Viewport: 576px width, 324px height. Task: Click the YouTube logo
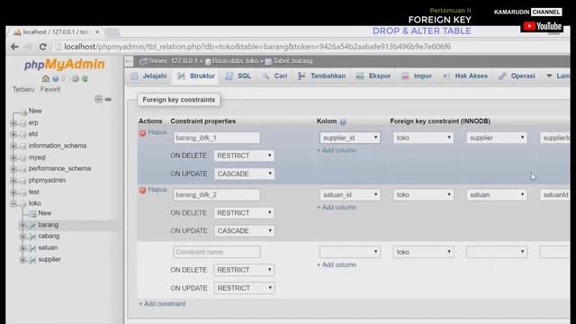pos(542,26)
